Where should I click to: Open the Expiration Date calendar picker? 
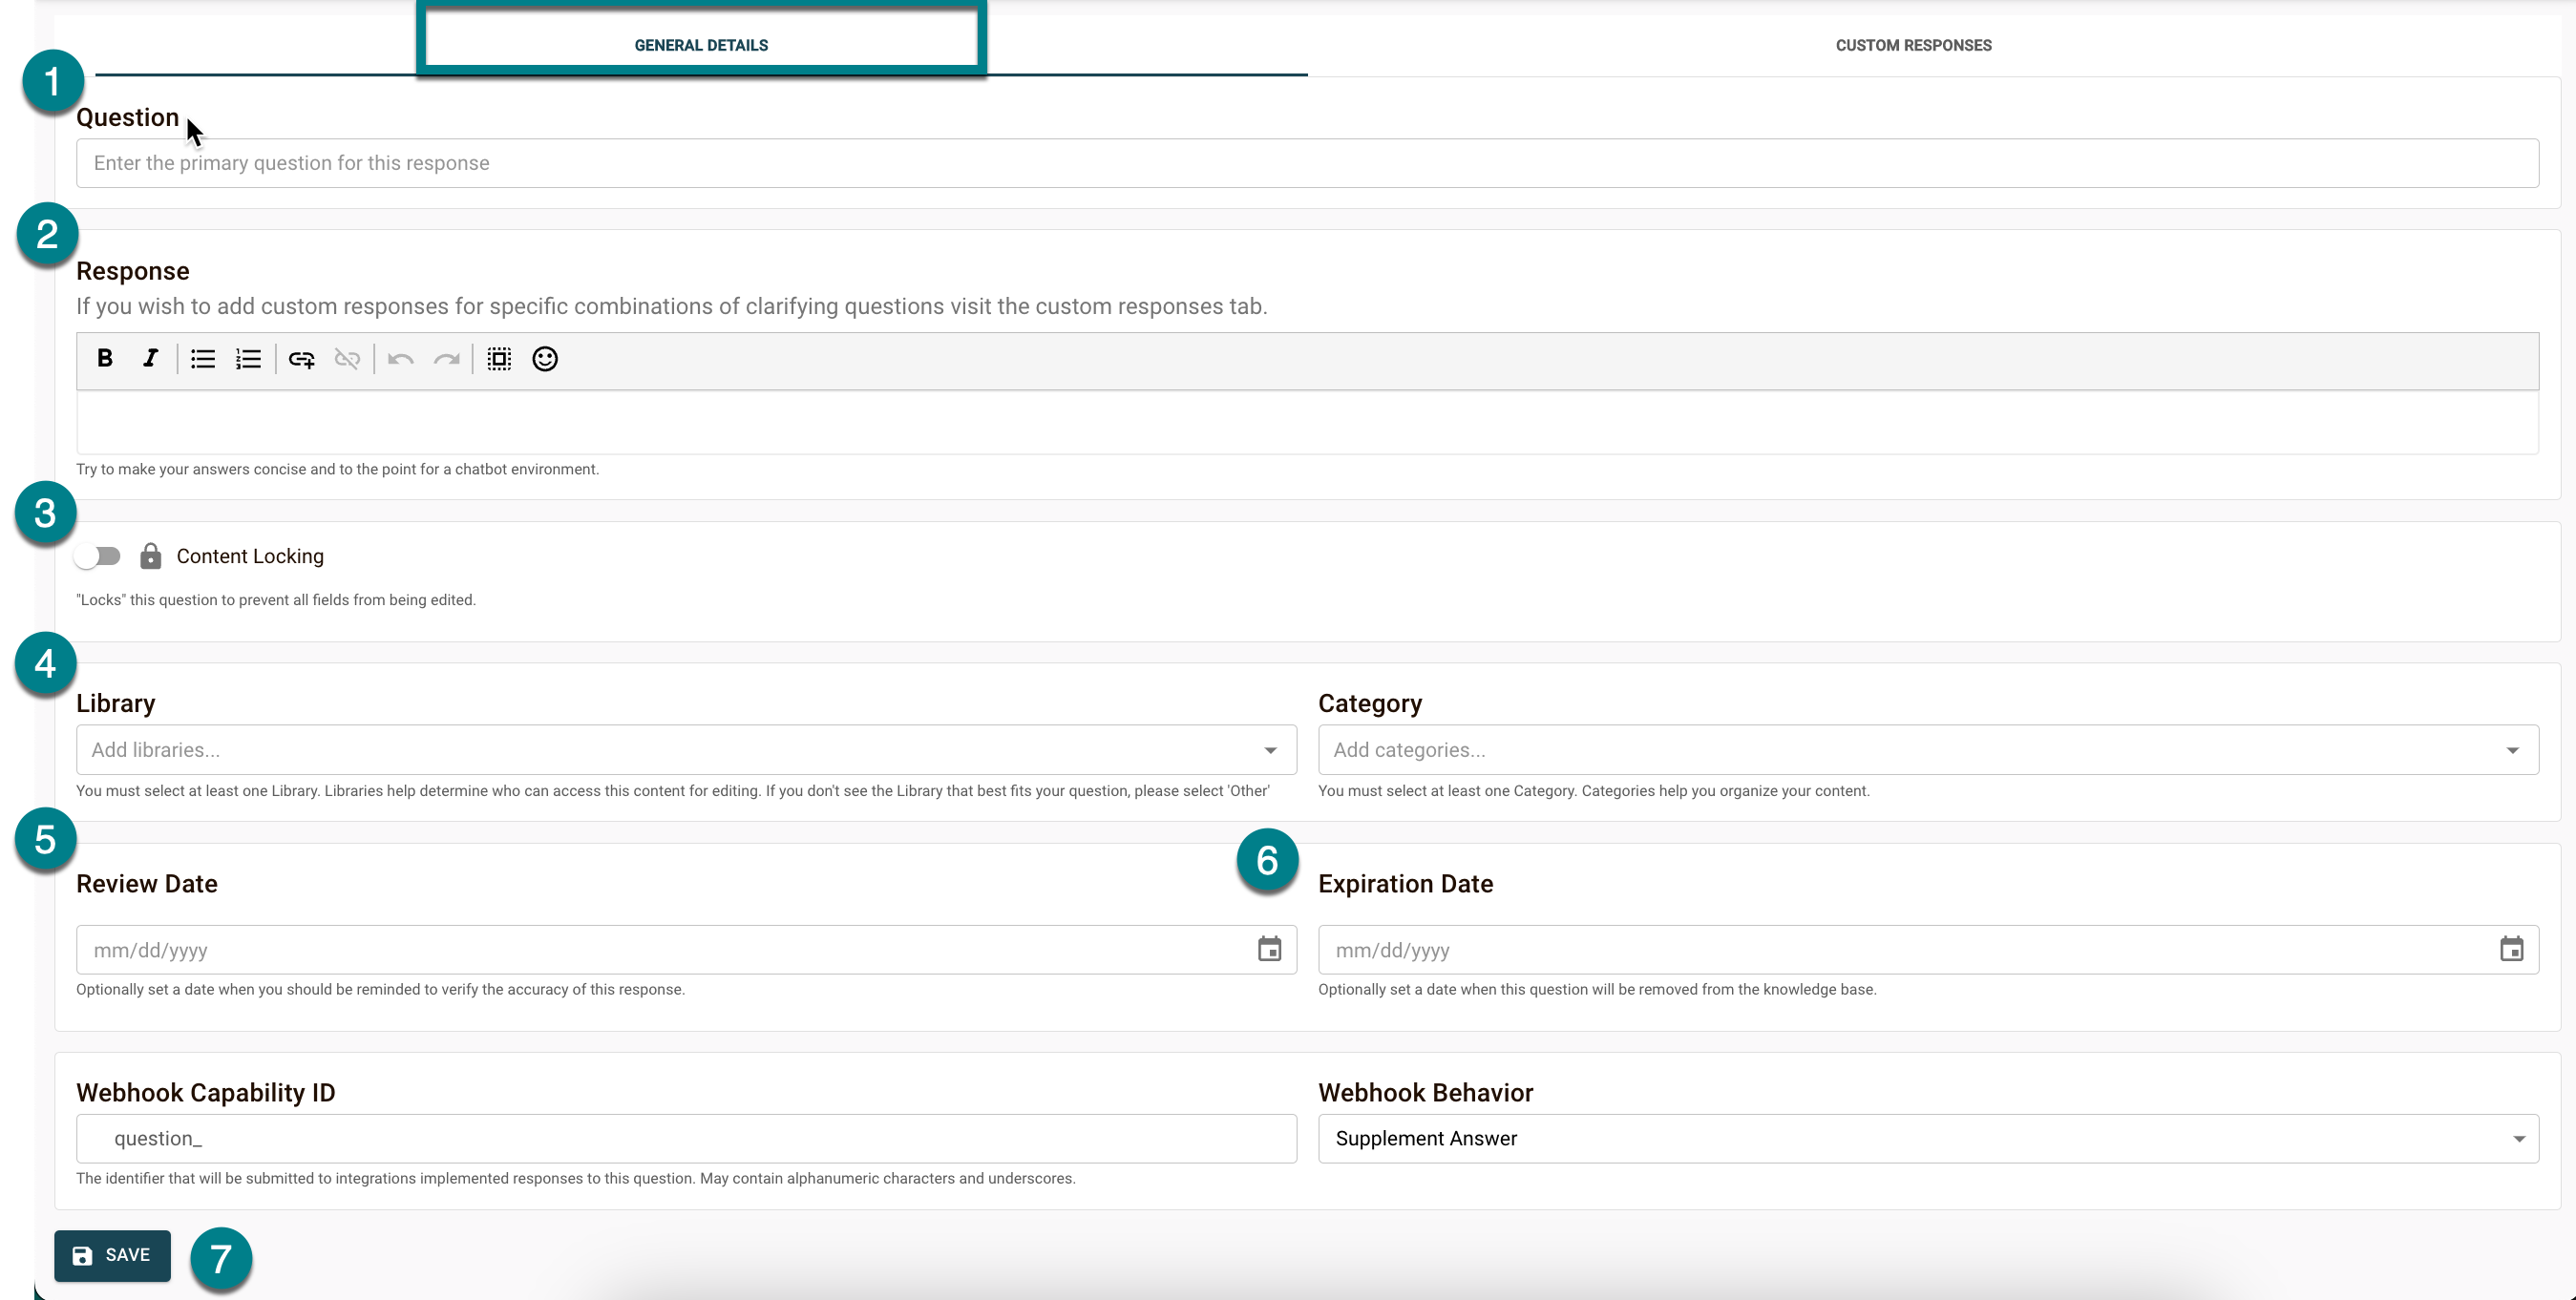tap(2513, 949)
